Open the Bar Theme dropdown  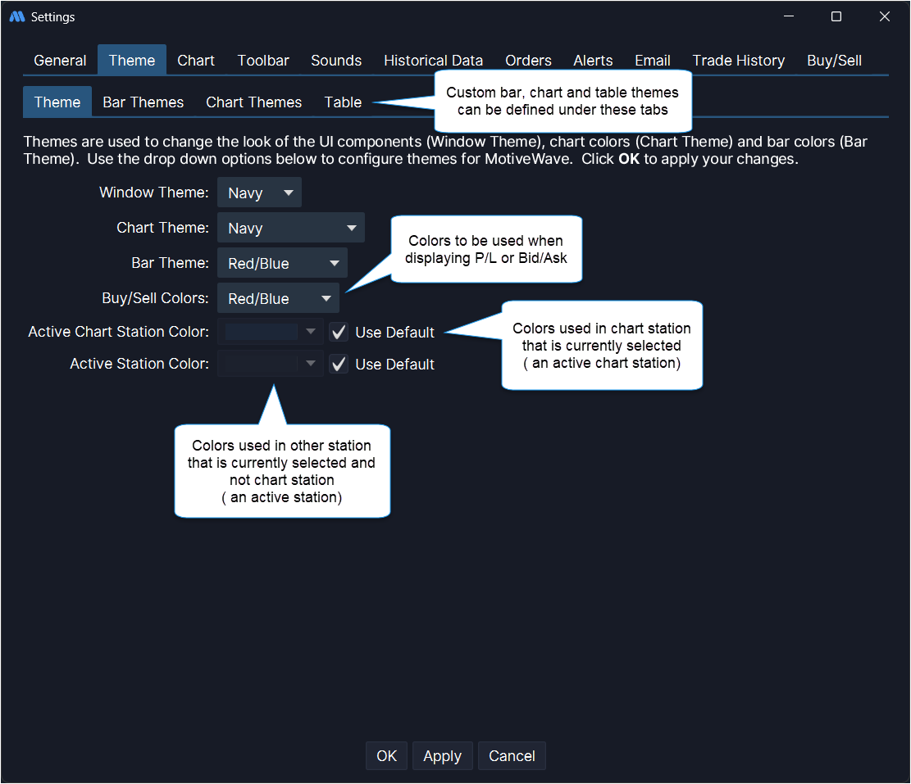tap(282, 264)
